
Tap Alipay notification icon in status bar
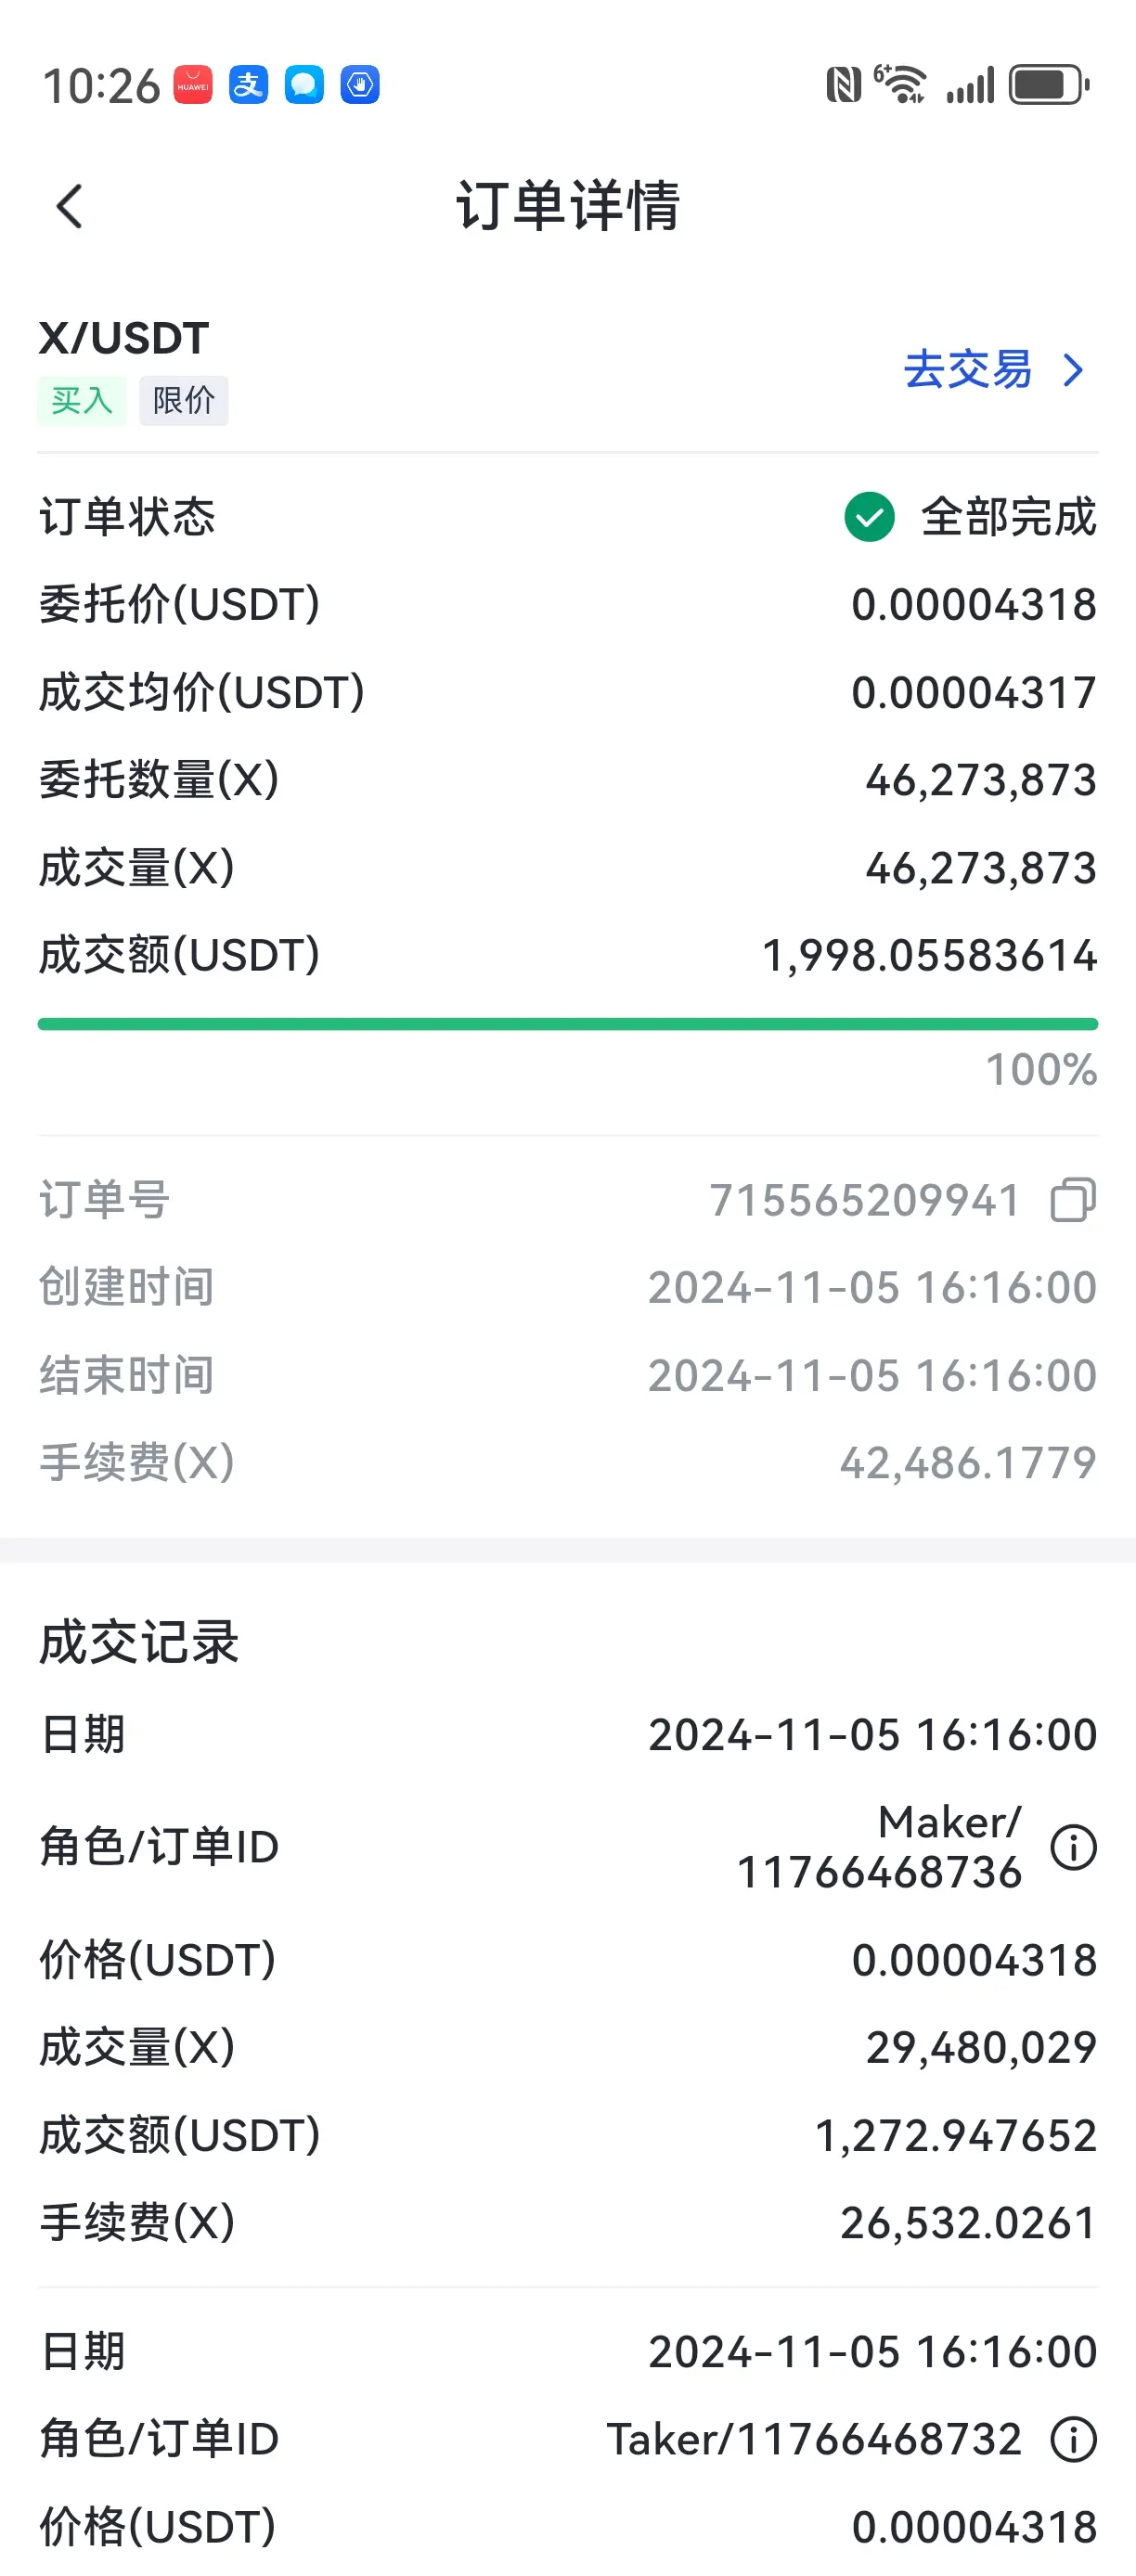pos(248,85)
